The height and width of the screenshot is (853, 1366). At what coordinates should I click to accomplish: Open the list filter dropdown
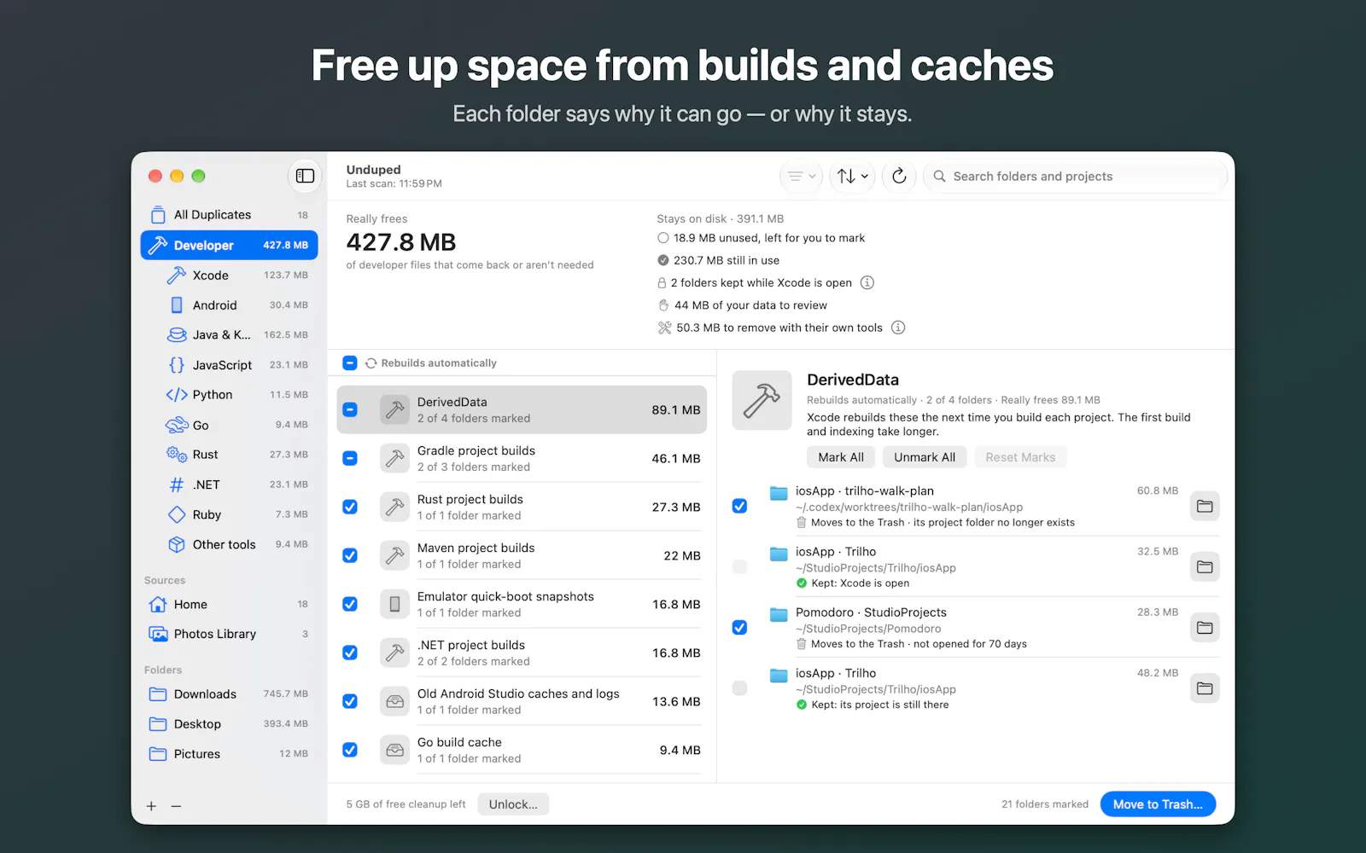click(x=802, y=176)
